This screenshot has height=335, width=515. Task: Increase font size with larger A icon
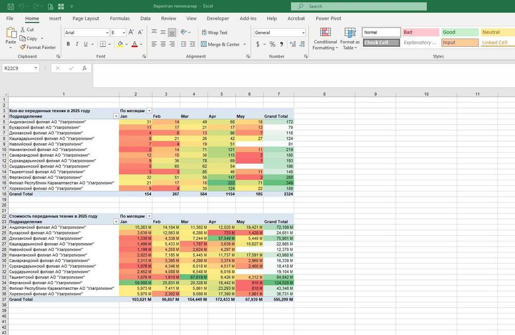click(131, 32)
